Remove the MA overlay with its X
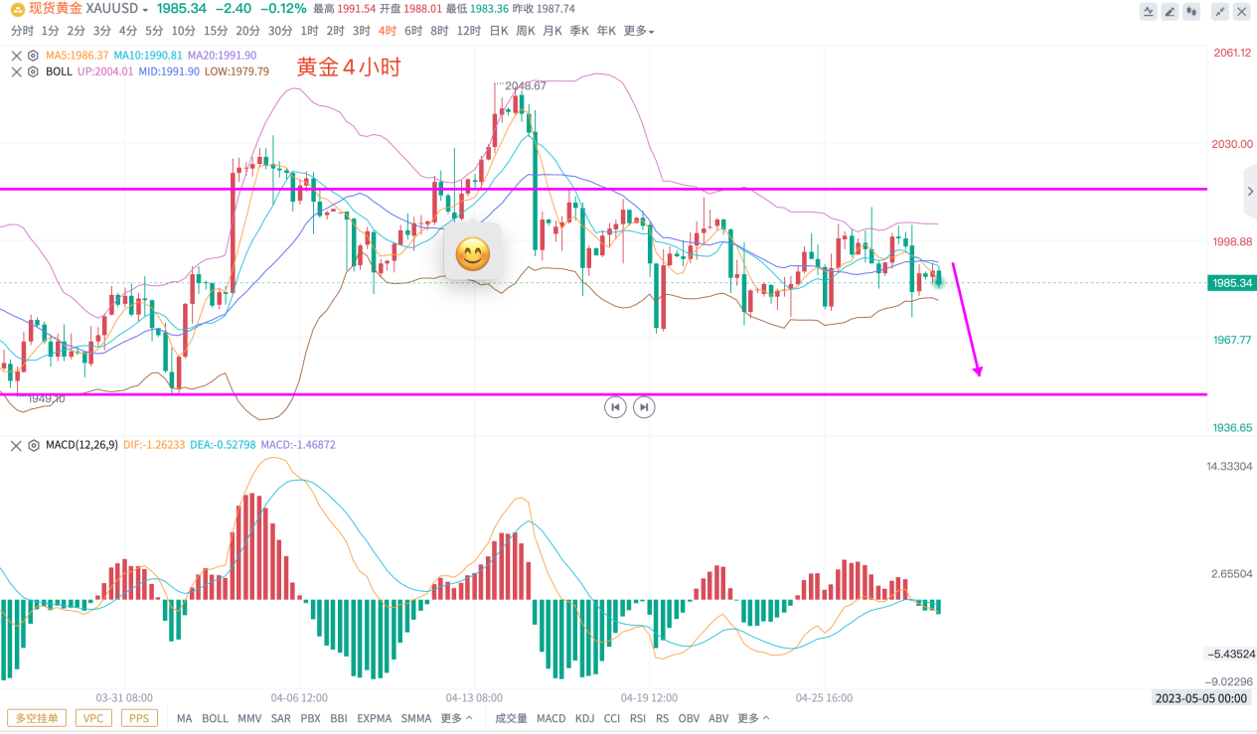The width and height of the screenshot is (1257, 734). (16, 56)
